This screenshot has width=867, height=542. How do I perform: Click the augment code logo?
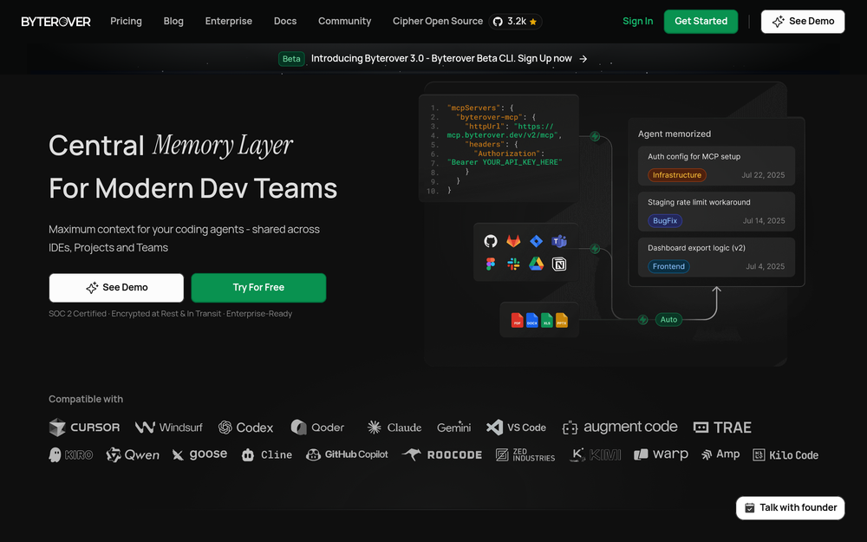620,428
